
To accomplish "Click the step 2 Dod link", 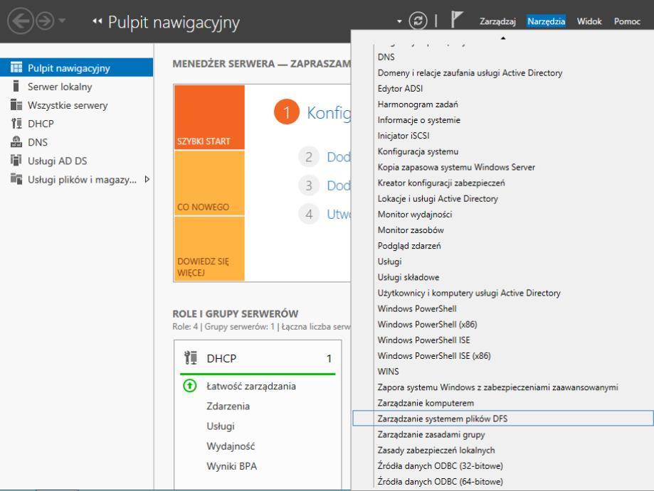I will coord(338,157).
